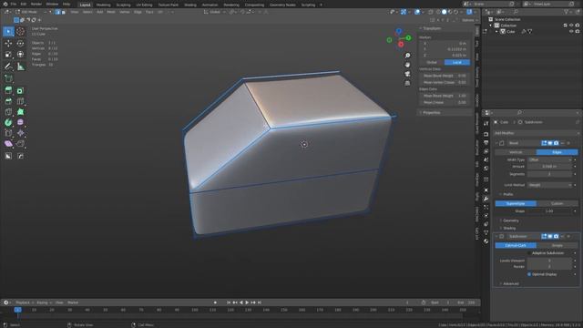Open the Limit Method Weight dropdown
Viewport: 583px width, 328px height.
(x=549, y=185)
